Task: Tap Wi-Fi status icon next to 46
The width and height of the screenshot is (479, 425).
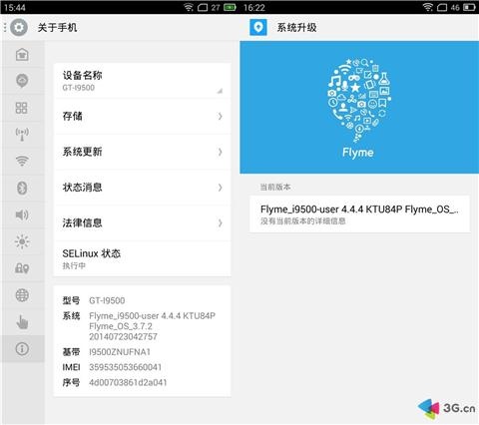Action: point(428,7)
